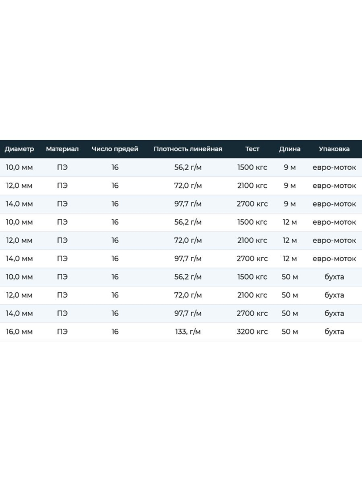Click 50 м in the 16,0 мм row
The width and height of the screenshot is (362, 483).
(290, 332)
